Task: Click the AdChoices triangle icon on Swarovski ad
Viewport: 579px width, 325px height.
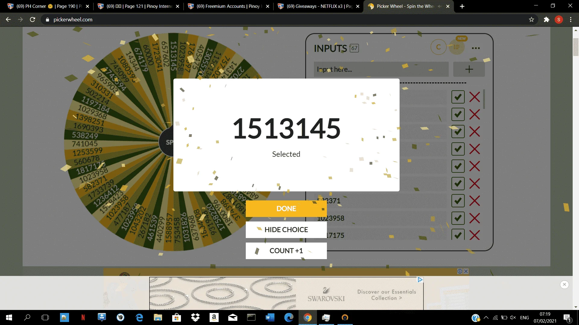Action: pos(420,280)
